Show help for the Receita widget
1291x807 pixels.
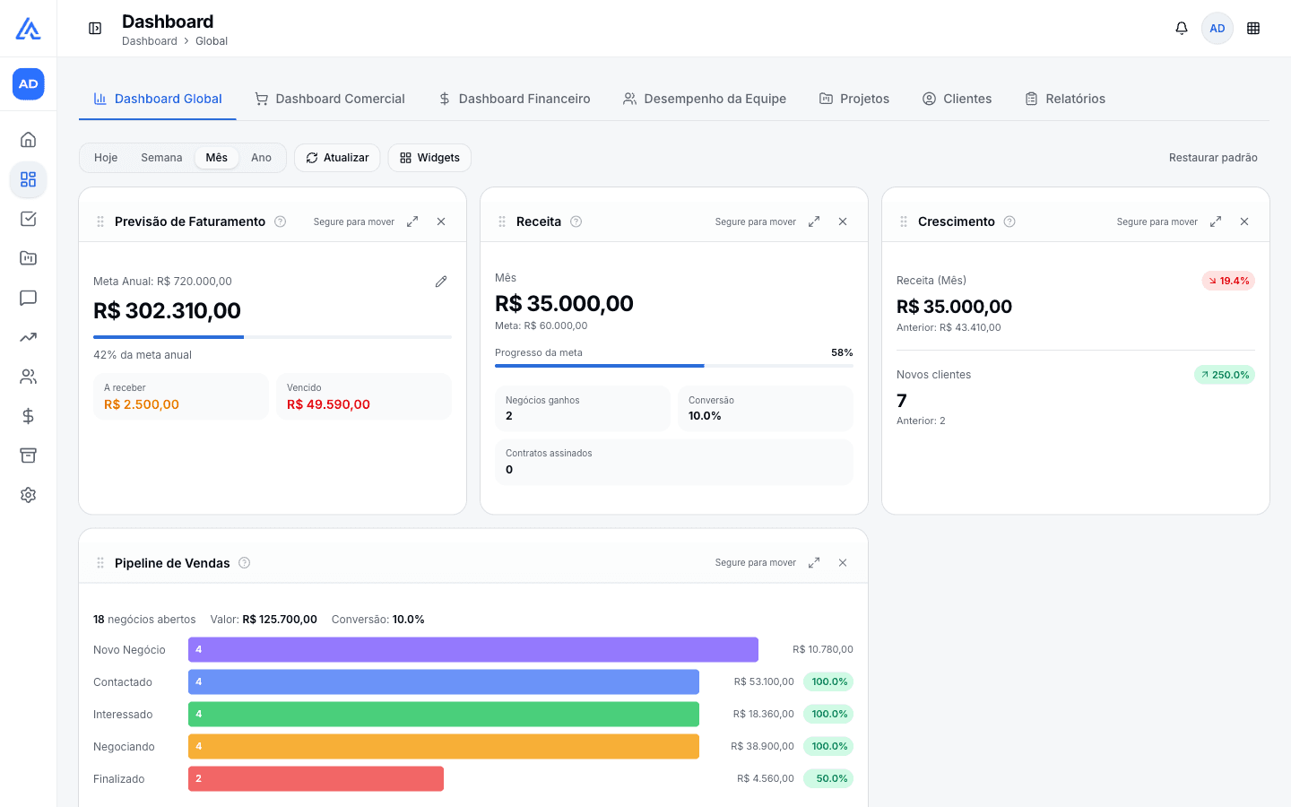[x=576, y=221]
